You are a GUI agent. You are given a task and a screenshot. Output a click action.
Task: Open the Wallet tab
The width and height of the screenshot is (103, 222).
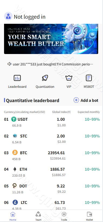(x=89, y=216)
